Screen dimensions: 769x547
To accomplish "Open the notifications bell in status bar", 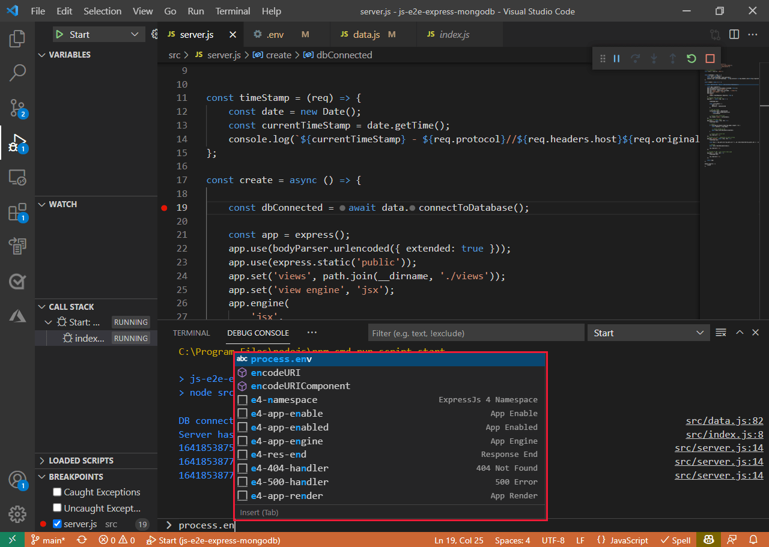I will pyautogui.click(x=755, y=540).
